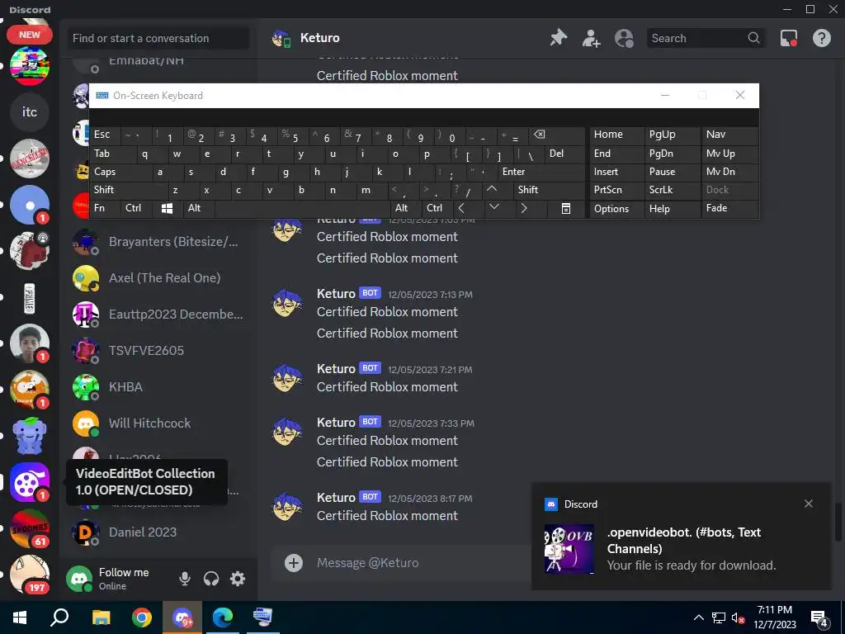This screenshot has width=845, height=634.
Task: Show hidden system tray icons chevron
Action: [x=698, y=617]
